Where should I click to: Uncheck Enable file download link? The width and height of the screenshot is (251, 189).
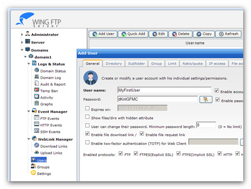point(87,134)
